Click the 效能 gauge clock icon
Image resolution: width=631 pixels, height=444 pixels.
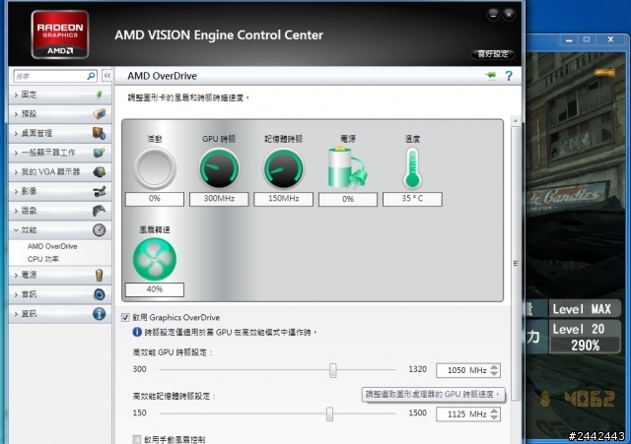pos(99,229)
